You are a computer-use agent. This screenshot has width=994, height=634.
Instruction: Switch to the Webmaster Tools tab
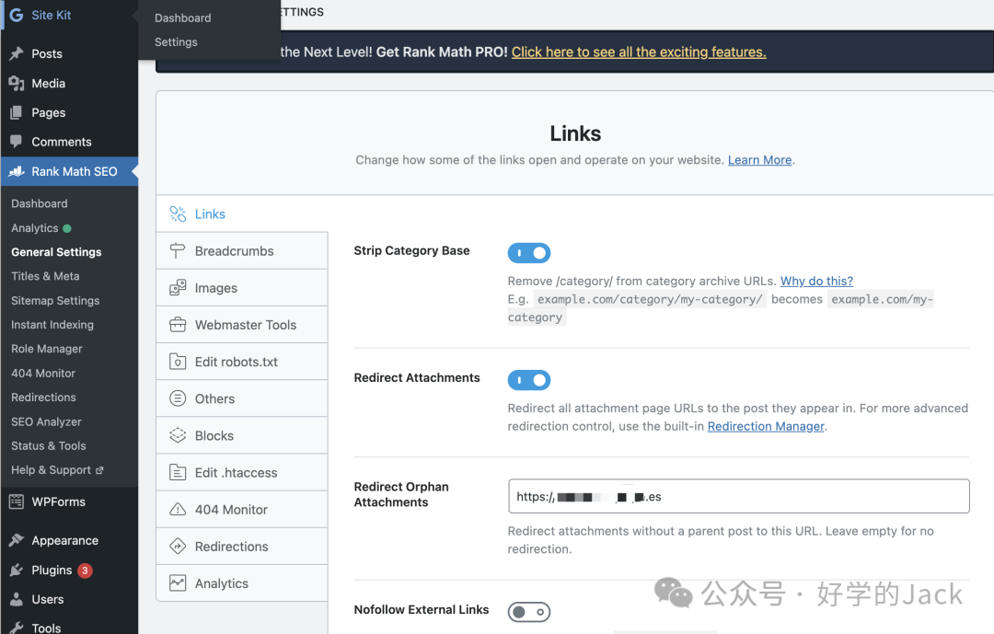[x=242, y=325]
